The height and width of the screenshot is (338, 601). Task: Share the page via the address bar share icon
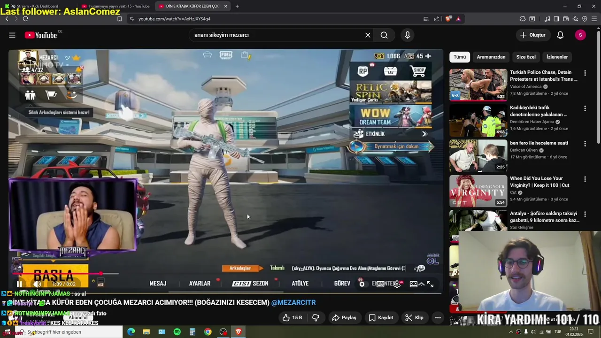[x=437, y=19]
